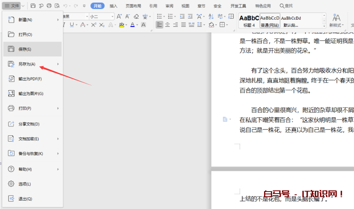Select 打开(O) in the file menu
This screenshot has width=354, height=209.
pyautogui.click(x=32, y=34)
